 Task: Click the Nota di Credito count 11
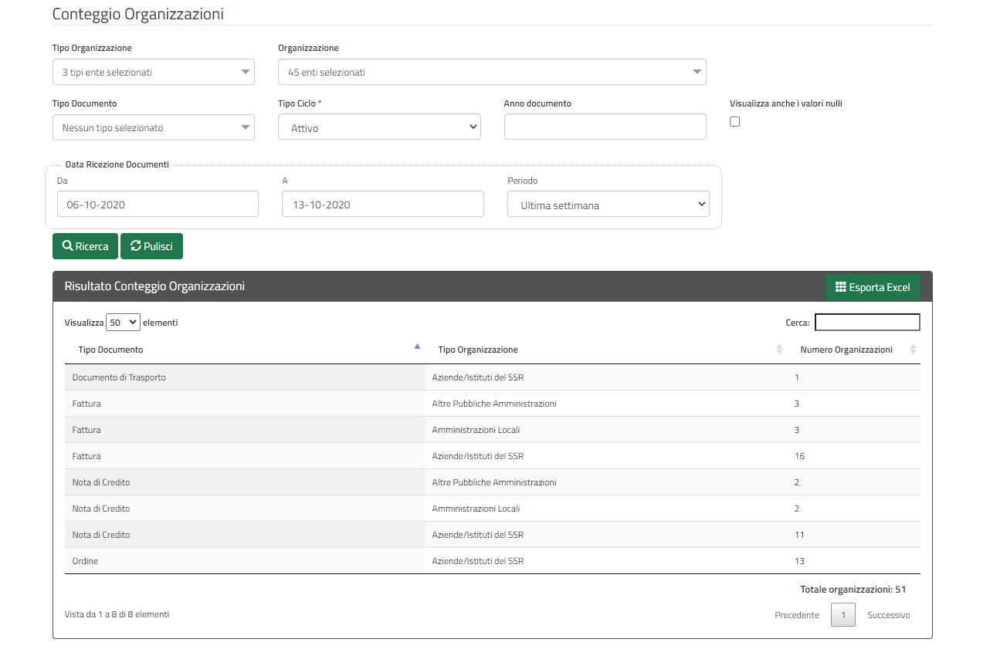799,535
